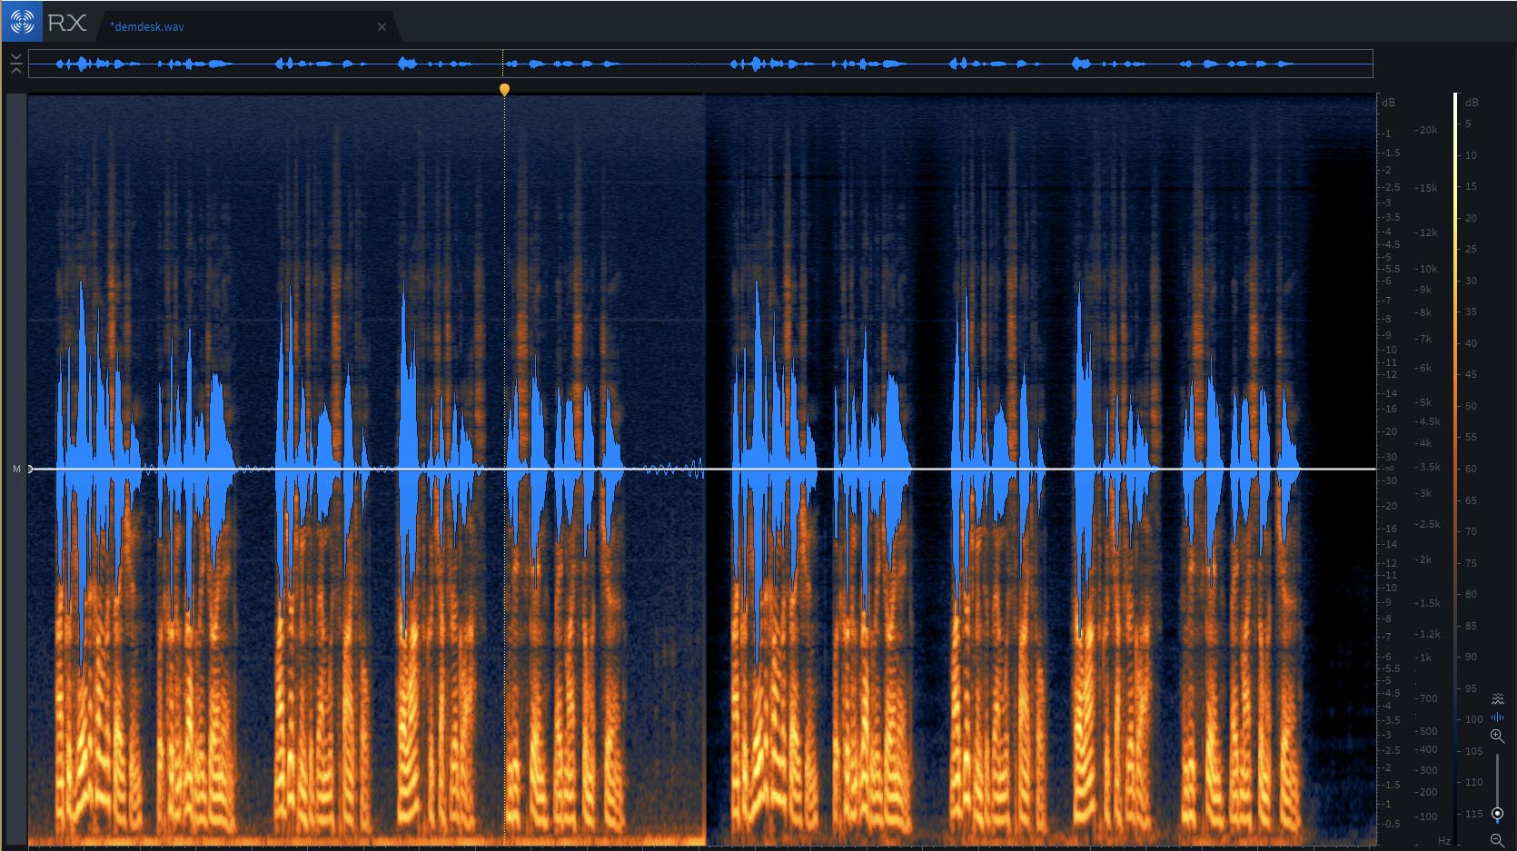
Task: Click the mono channel M label
Action: pos(16,469)
